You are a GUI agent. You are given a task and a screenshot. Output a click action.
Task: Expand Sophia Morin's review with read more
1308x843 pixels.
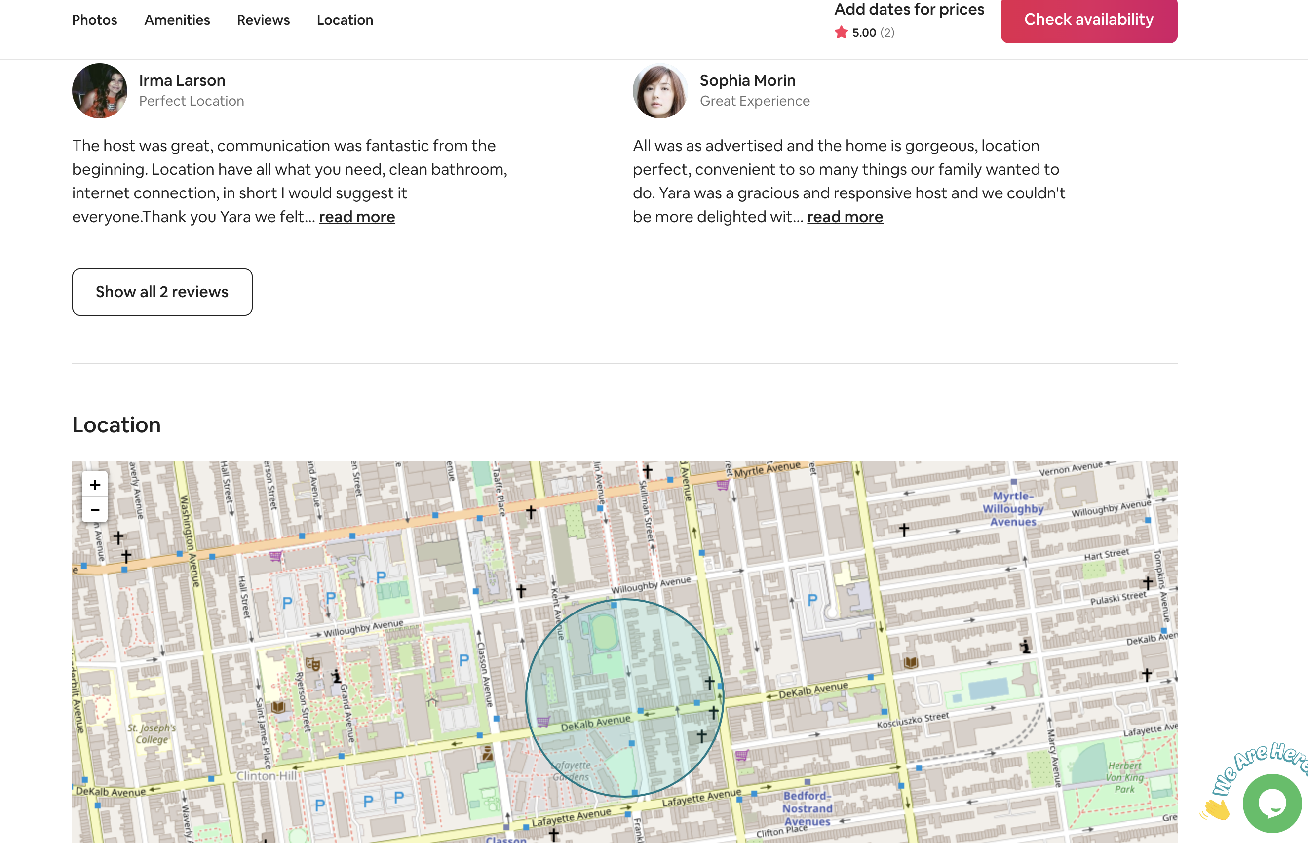pyautogui.click(x=845, y=217)
